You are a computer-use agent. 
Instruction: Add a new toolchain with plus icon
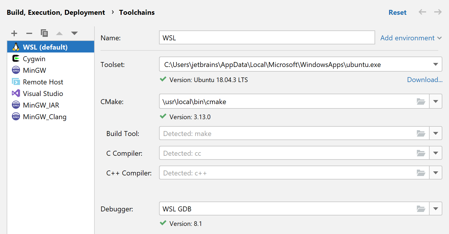(x=14, y=33)
